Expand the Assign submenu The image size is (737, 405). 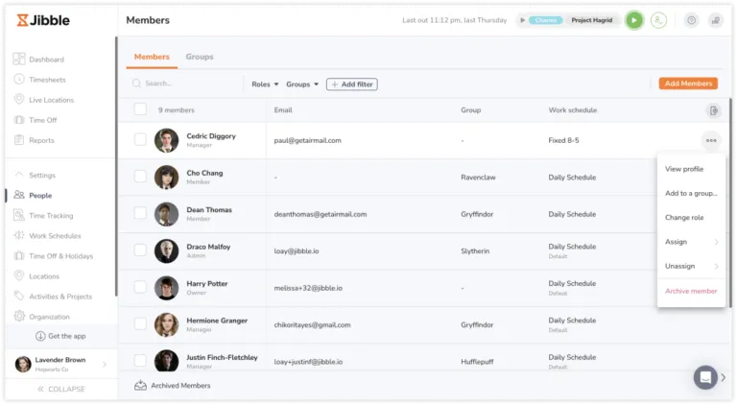pyautogui.click(x=691, y=242)
